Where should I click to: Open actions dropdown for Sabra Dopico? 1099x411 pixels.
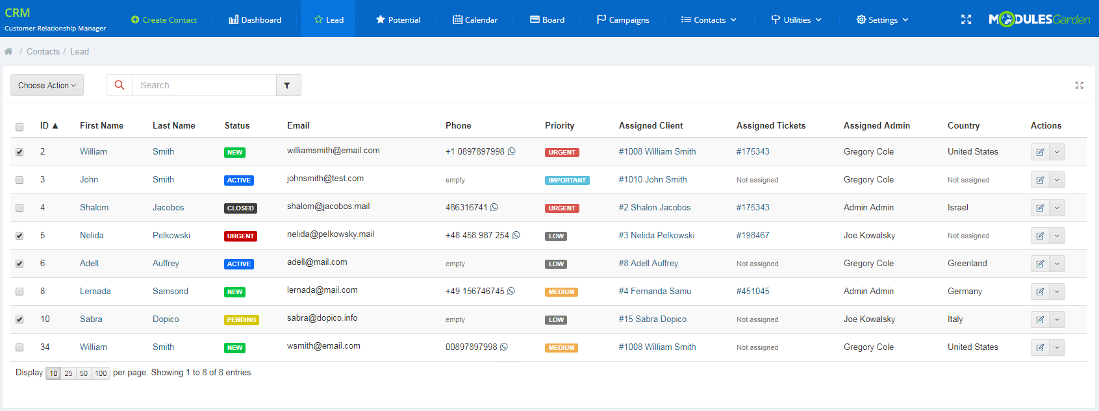(x=1057, y=319)
